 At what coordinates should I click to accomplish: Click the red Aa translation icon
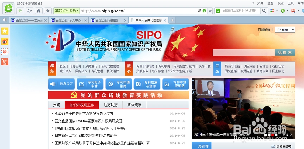click(293, 11)
